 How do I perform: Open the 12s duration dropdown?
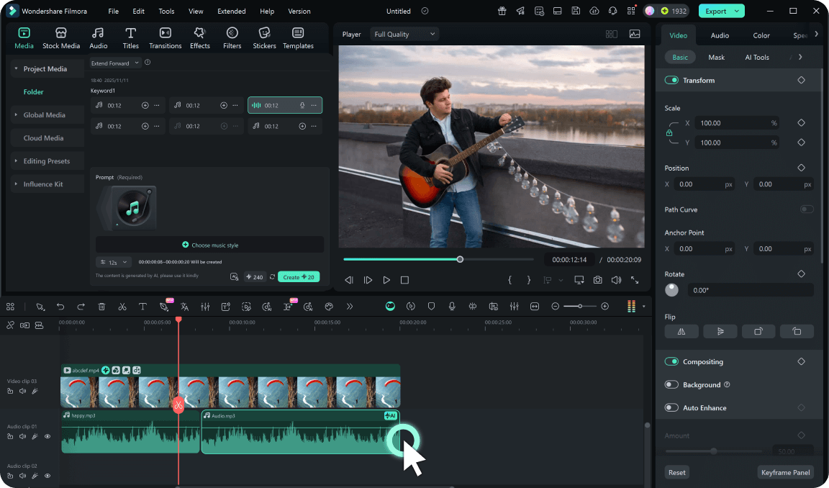[114, 262]
